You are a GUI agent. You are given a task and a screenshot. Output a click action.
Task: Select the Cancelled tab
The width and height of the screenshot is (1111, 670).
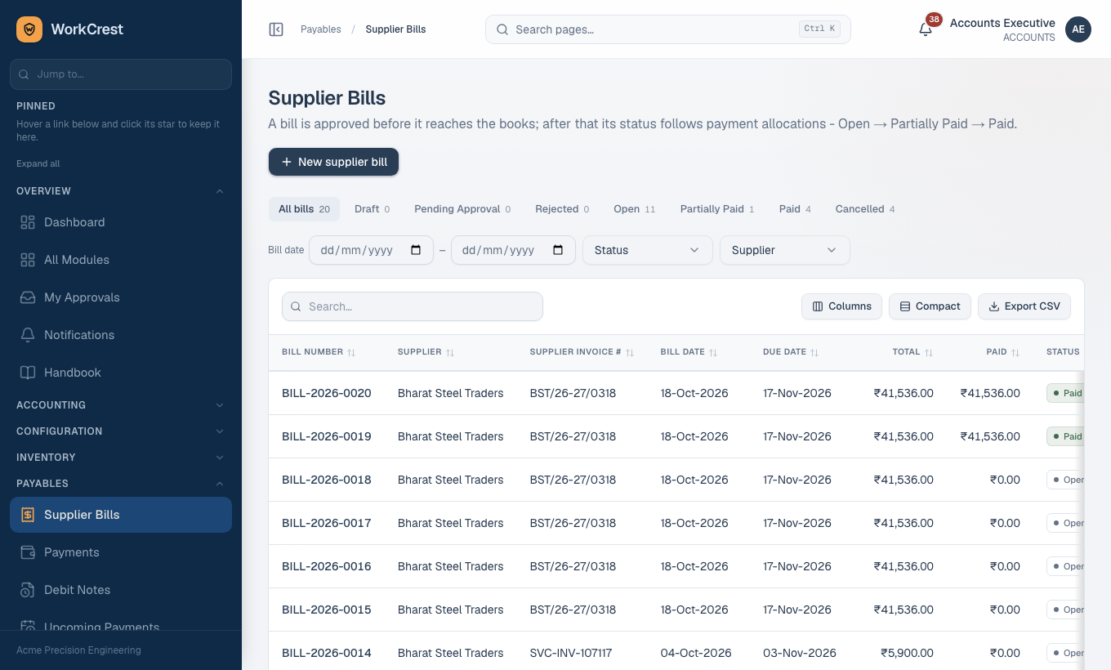[x=865, y=209]
